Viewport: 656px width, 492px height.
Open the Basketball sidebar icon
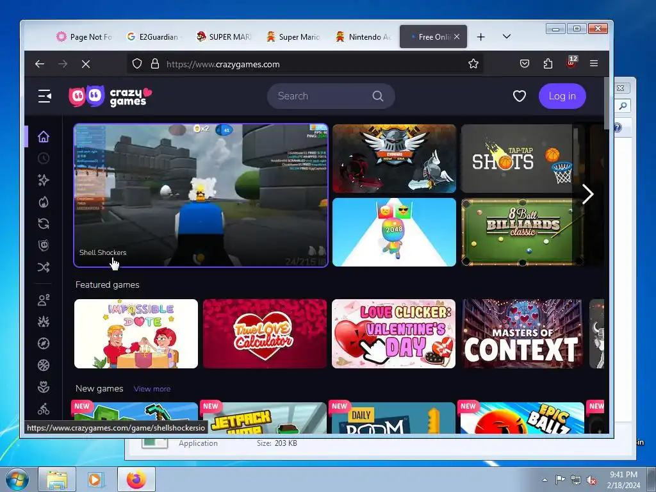(44, 365)
